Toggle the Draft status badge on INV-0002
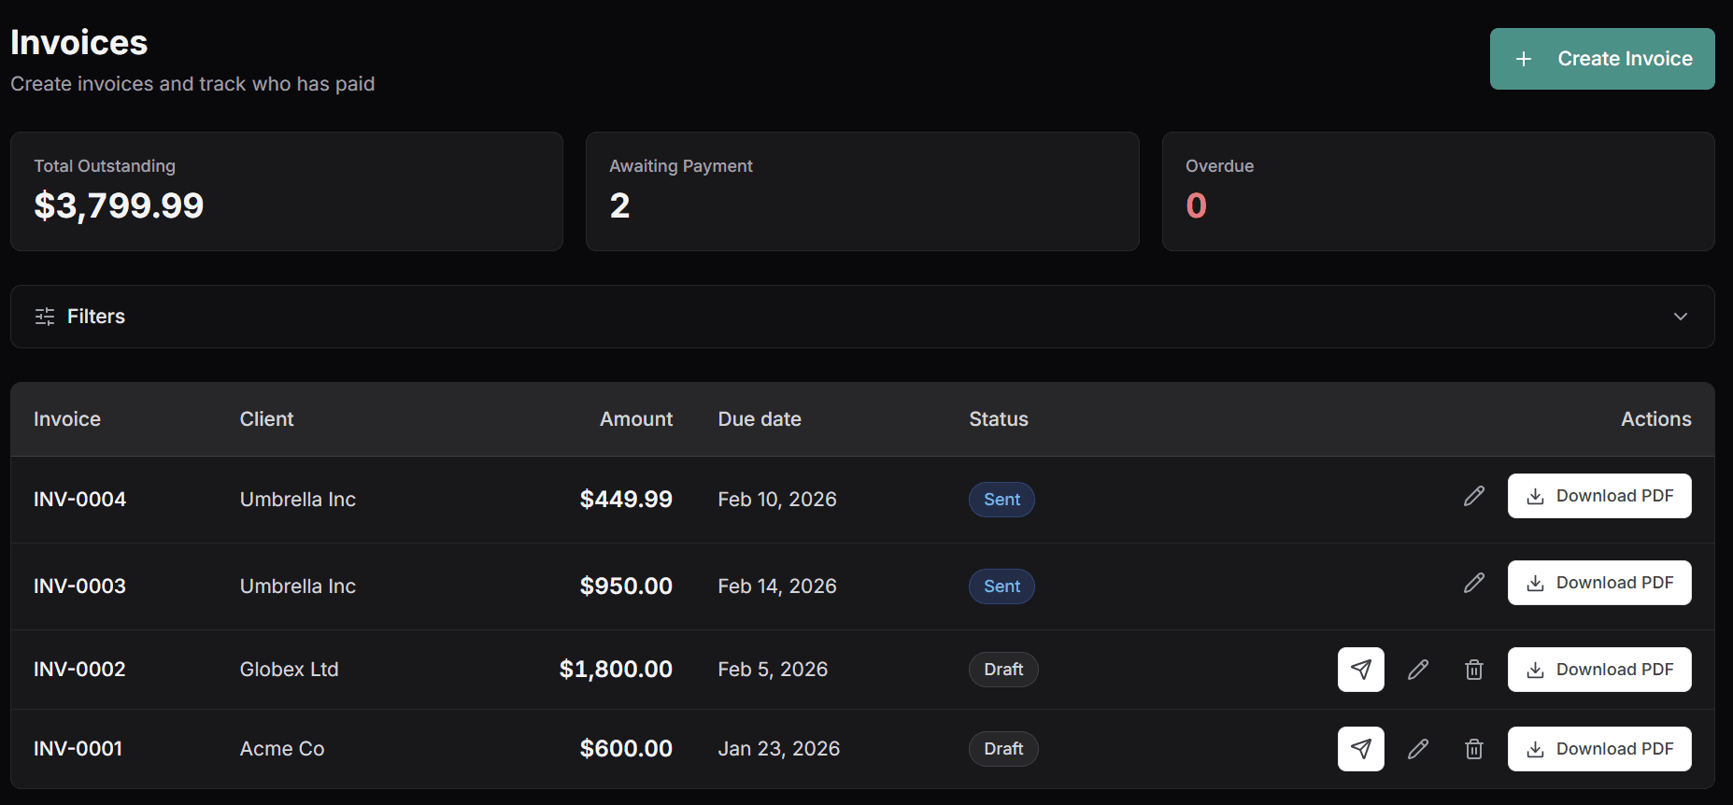This screenshot has height=805, width=1733. click(1003, 669)
